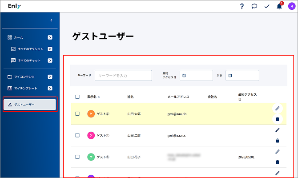Open the notifications bell icon
Viewport: 298px width, 178px height.
[279, 6]
